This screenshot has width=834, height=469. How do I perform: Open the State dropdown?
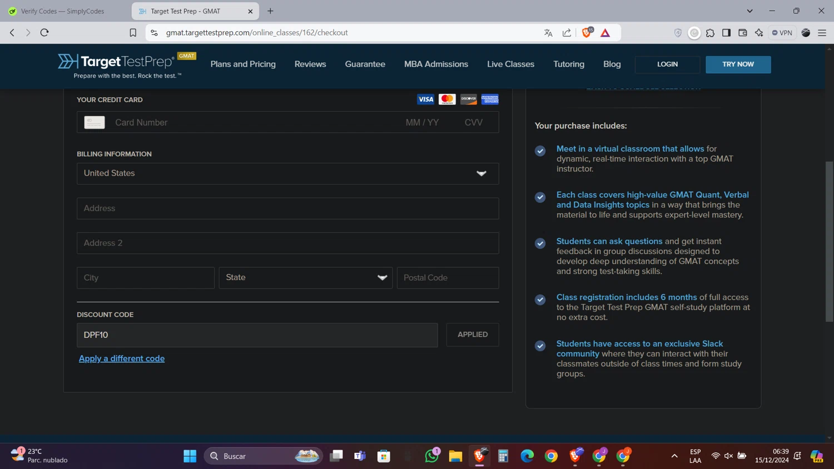coord(306,278)
